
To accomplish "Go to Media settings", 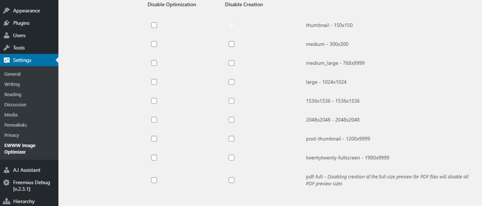I will [x=11, y=115].
